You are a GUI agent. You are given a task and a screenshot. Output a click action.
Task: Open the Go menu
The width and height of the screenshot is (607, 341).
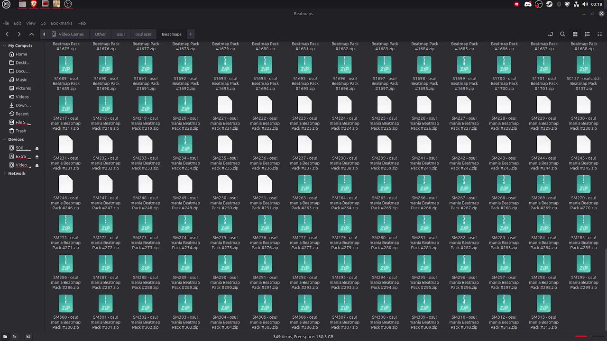click(x=43, y=23)
